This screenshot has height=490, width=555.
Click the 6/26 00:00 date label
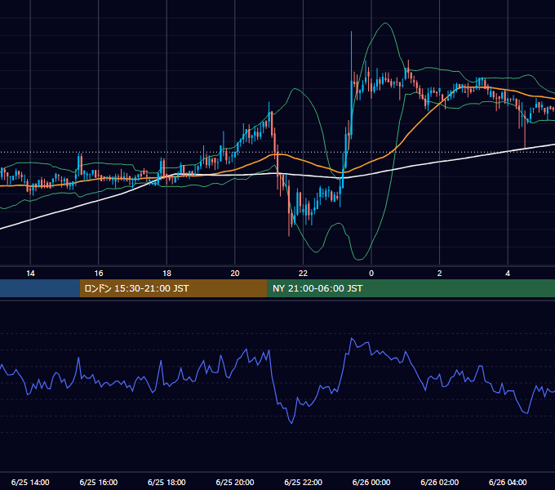[371, 482]
